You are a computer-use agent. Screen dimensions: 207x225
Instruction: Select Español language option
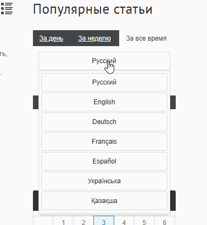[x=104, y=161]
